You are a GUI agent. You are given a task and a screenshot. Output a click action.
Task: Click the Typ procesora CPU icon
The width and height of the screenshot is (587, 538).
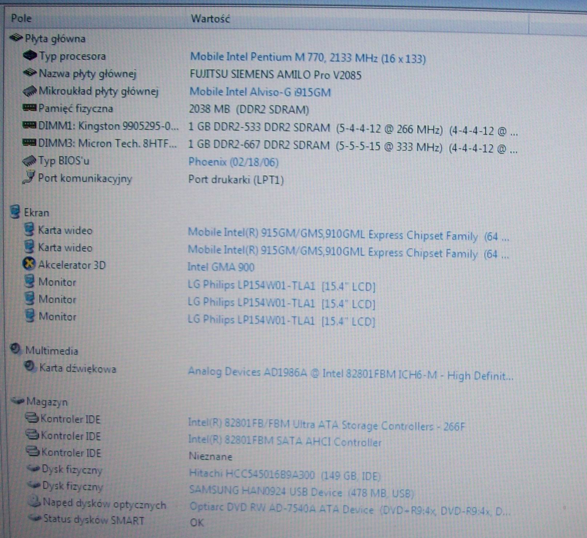coord(30,56)
